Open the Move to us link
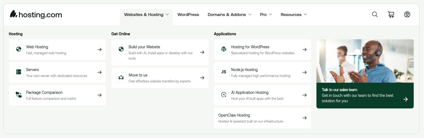Viewport: 424px width, 138px height. pyautogui.click(x=138, y=75)
